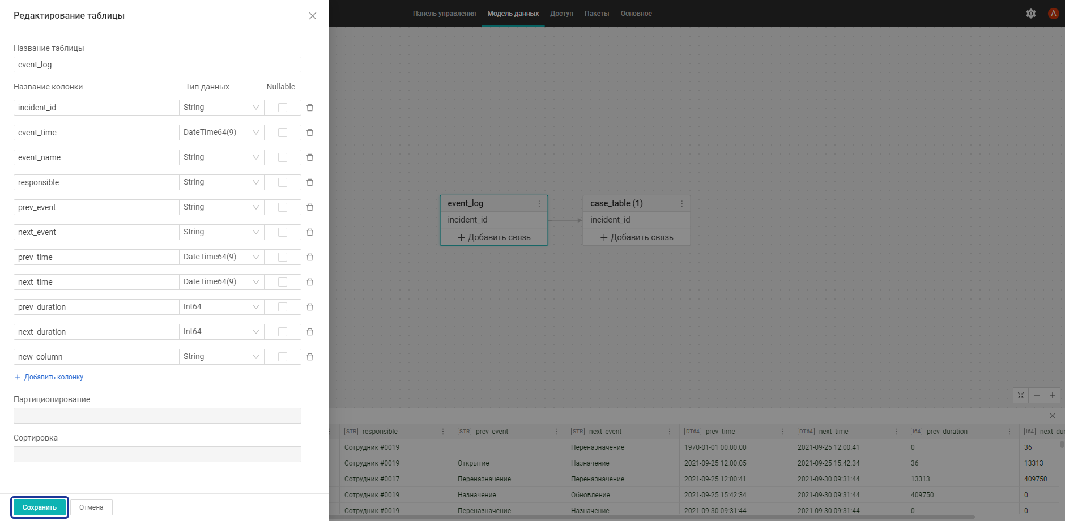The width and height of the screenshot is (1065, 521).
Task: Click the Партиционирование input field
Action: point(157,416)
